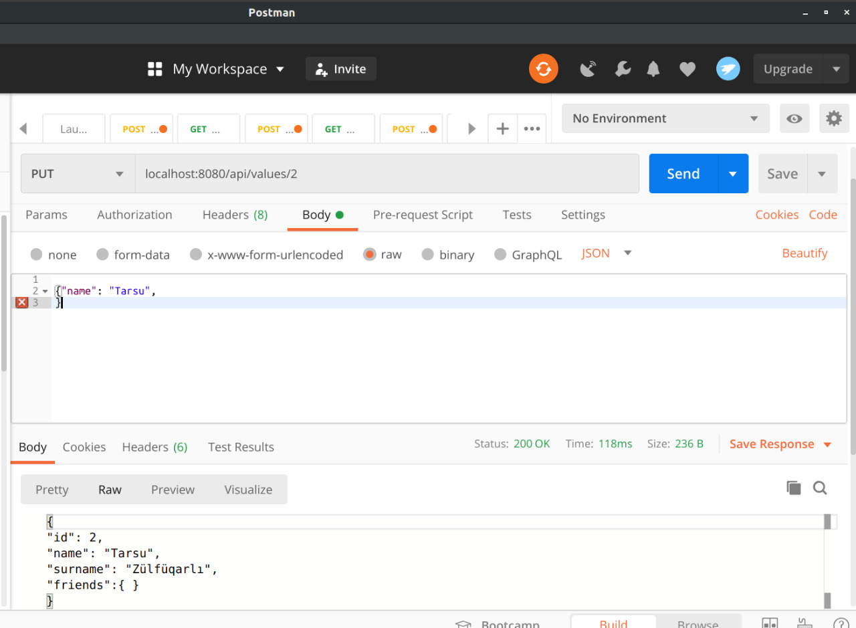Open the Cookies link near Code
This screenshot has width=856, height=628.
[777, 215]
